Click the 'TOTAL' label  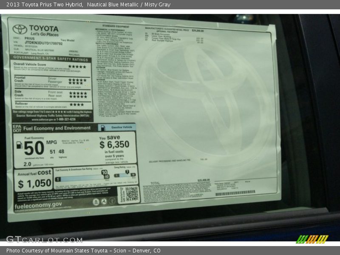155,183
